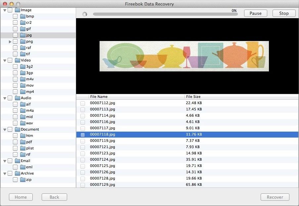Viewport: 299px width, 206px height.
Task: Select the Document tree label
Action: coord(30,129)
